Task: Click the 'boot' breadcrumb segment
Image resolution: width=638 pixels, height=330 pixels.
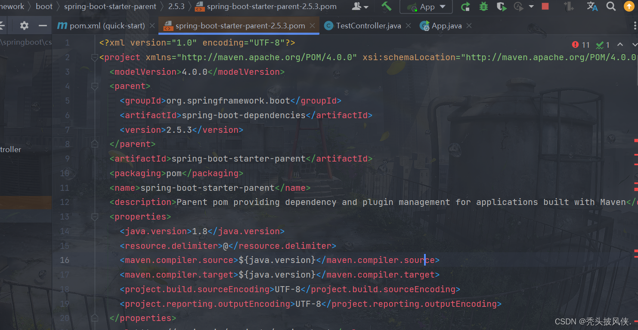Action: coord(44,6)
